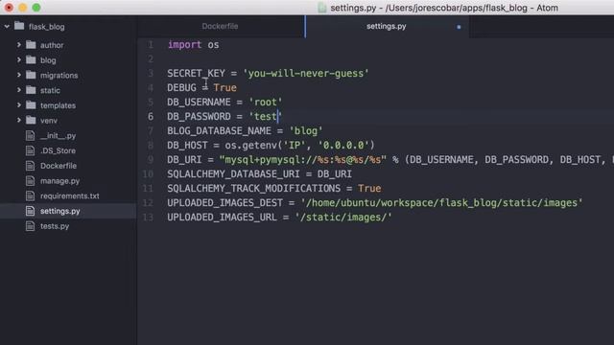
Task: Collapse the flask_blog root folder chevron
Action: tap(7, 27)
